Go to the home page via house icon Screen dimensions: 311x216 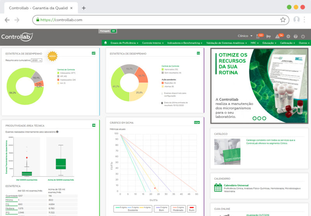coord(105,43)
